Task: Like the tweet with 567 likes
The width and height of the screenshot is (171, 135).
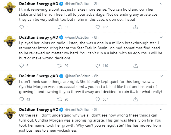Action: (x=98, y=99)
